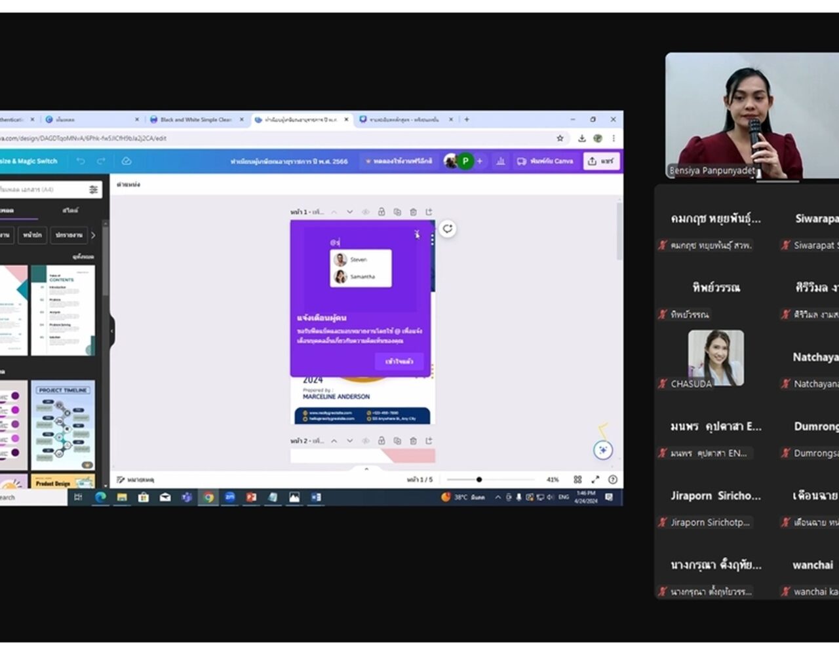Add a collaborator with the plus icon
The height and width of the screenshot is (655, 839).
480,161
